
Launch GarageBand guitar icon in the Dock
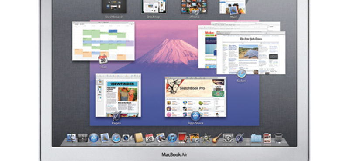[217, 138]
